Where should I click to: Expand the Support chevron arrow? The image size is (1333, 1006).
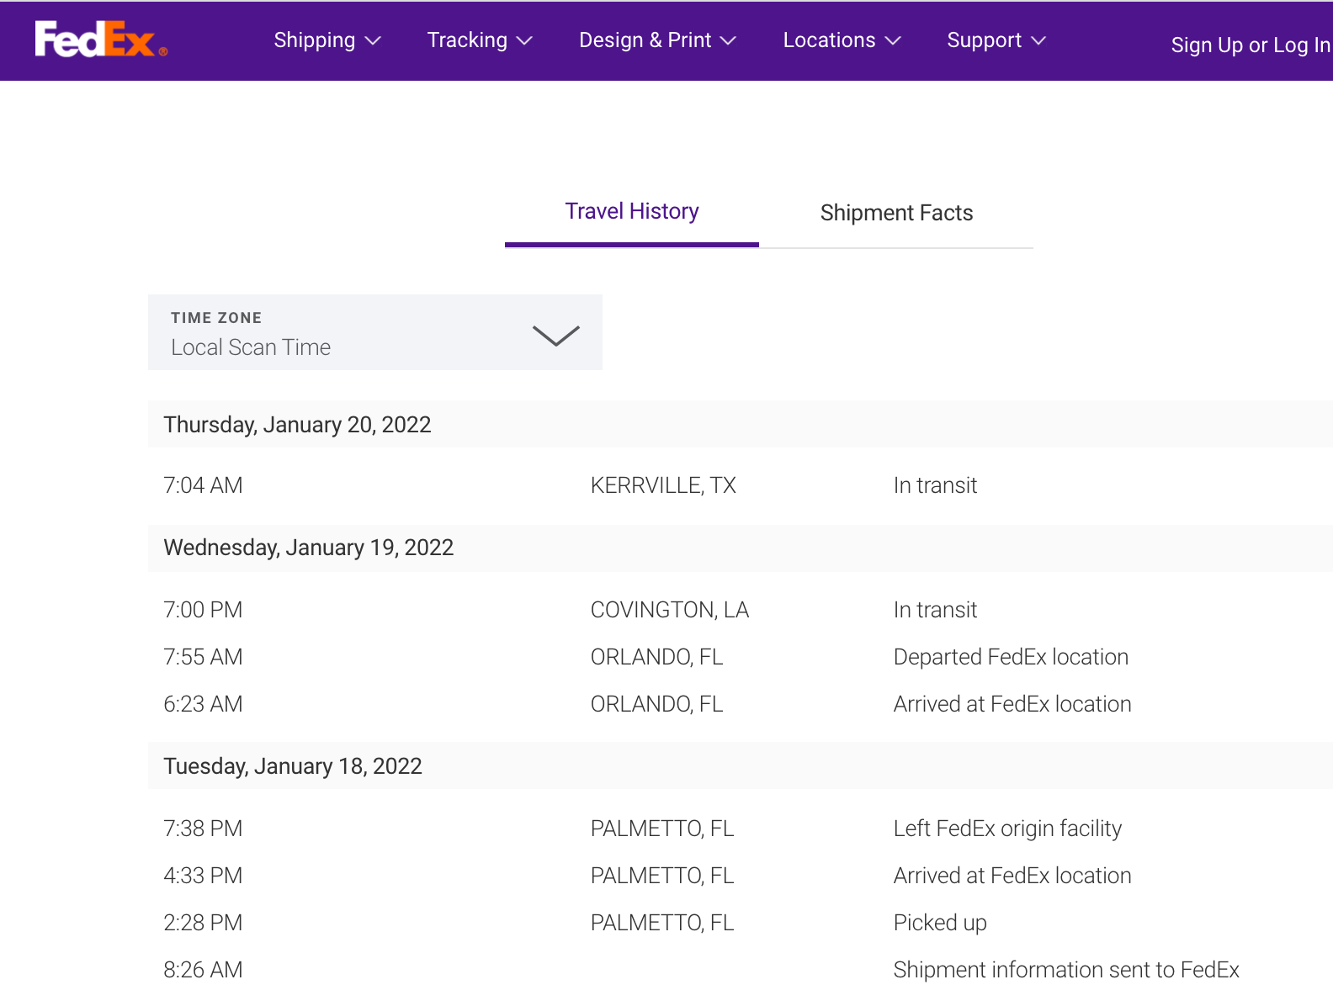[1038, 41]
